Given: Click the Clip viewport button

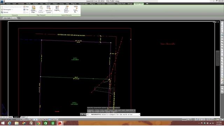Looking at the screenshot, I should pyautogui.click(x=26, y=9).
